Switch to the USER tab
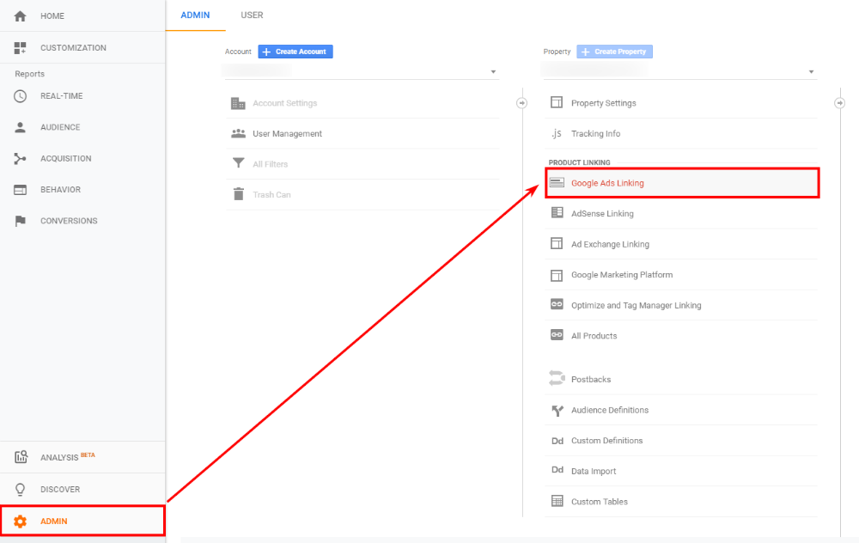Viewport: 859px width, 543px height. coord(252,15)
